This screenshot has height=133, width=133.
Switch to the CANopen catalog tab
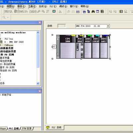click(3, 129)
